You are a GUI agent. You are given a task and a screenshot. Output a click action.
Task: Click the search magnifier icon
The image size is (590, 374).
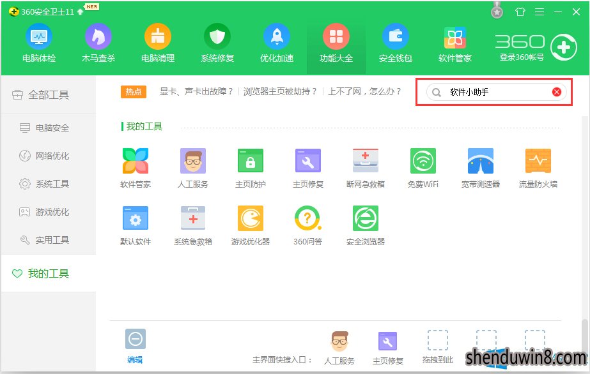pos(436,93)
